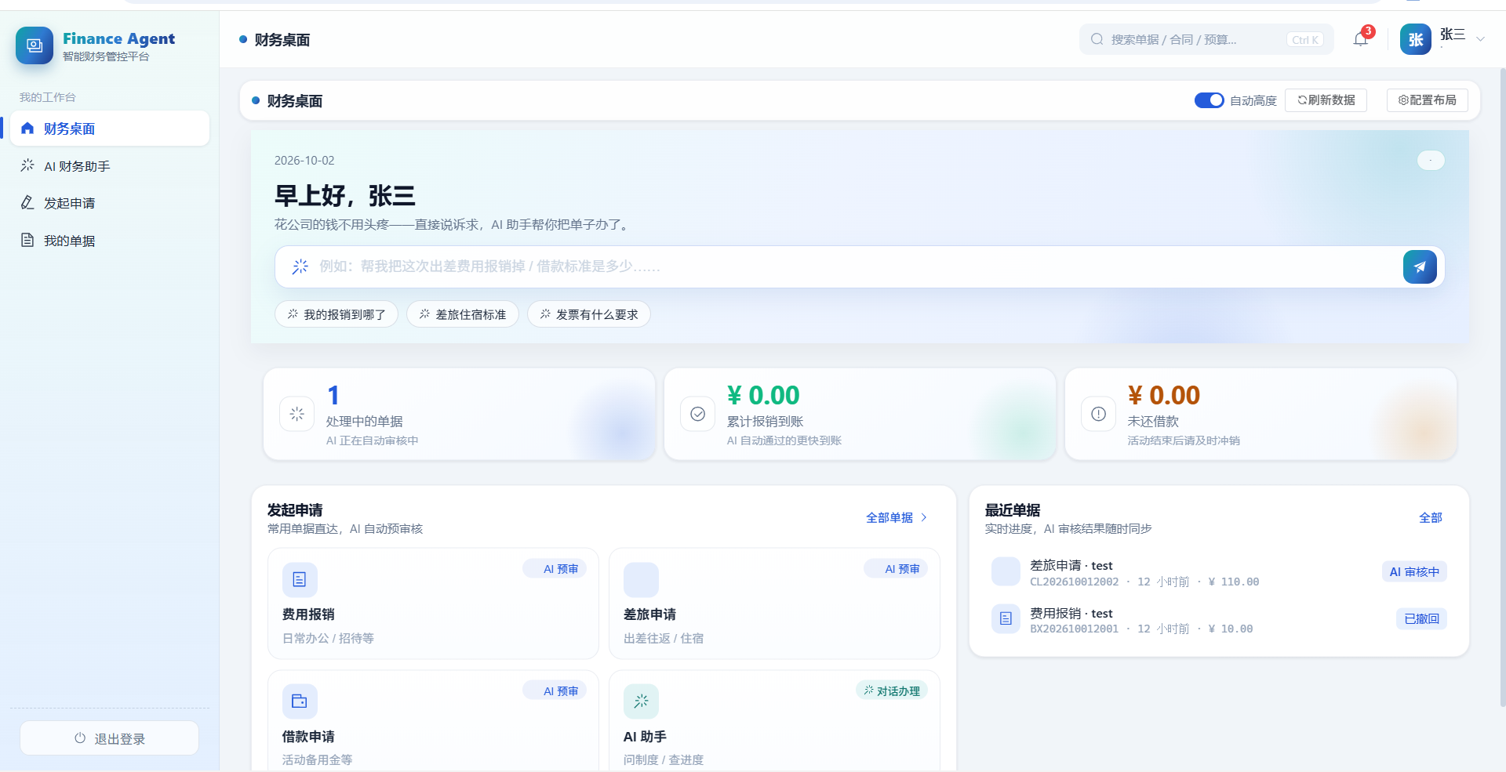The width and height of the screenshot is (1506, 772).
Task: Open 发起申请 in the sidebar
Action: coord(110,203)
